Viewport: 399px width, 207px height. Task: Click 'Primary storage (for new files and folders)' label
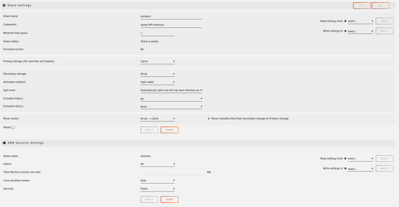pos(29,61)
